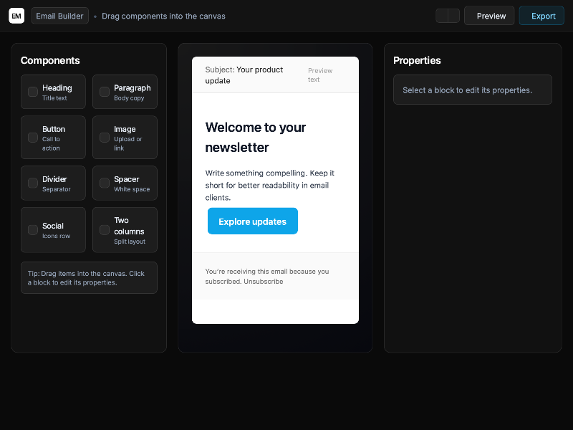573x430 pixels.
Task: Click the Unsubscribe link in the footer
Action: point(263,282)
